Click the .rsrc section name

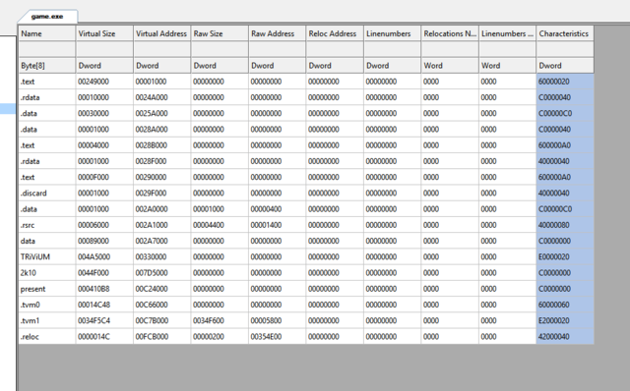(x=28, y=225)
